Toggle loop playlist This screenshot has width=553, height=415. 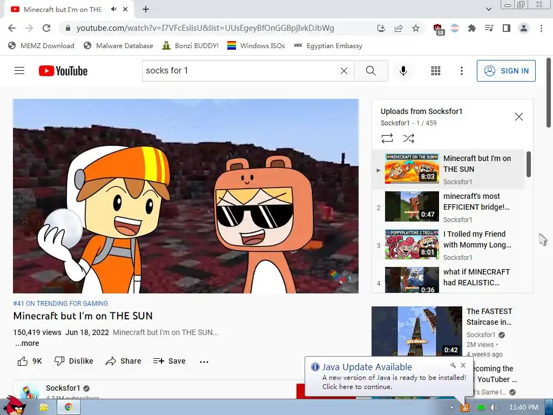pos(387,138)
